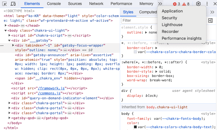The image size is (217, 130).
Task: Choose Application in the overflow menu
Action: [x=172, y=11]
